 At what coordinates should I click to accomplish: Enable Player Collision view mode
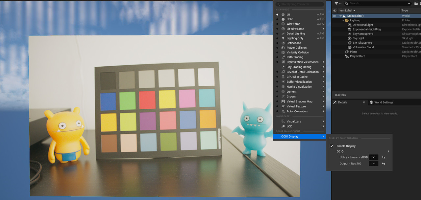tap(300, 48)
